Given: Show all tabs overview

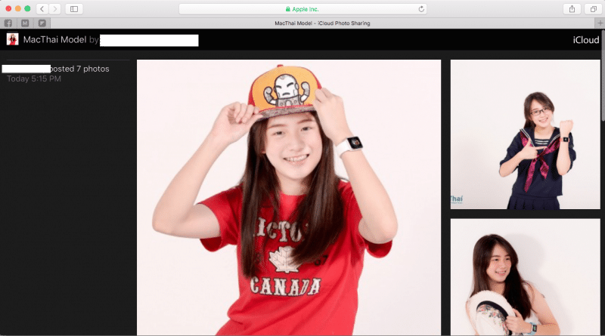Looking at the screenshot, I should (x=594, y=9).
